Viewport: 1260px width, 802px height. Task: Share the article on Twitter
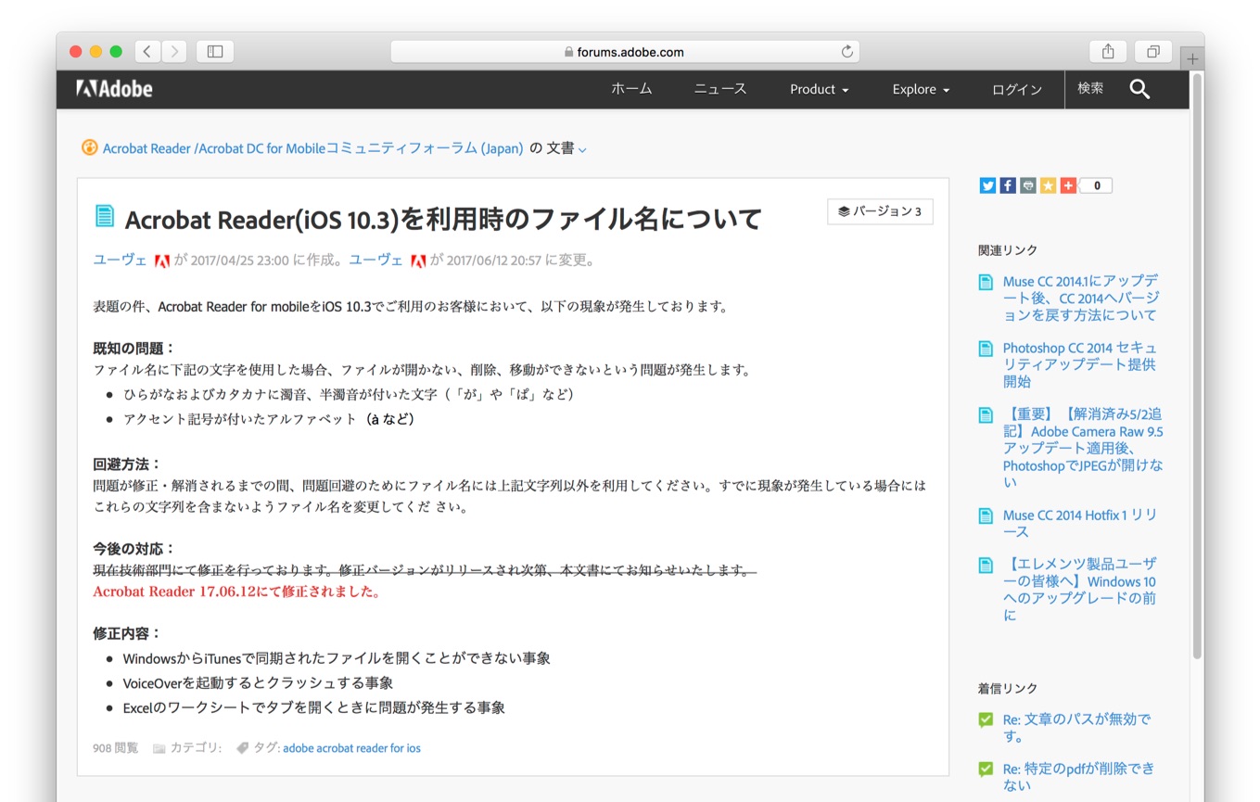tap(987, 185)
